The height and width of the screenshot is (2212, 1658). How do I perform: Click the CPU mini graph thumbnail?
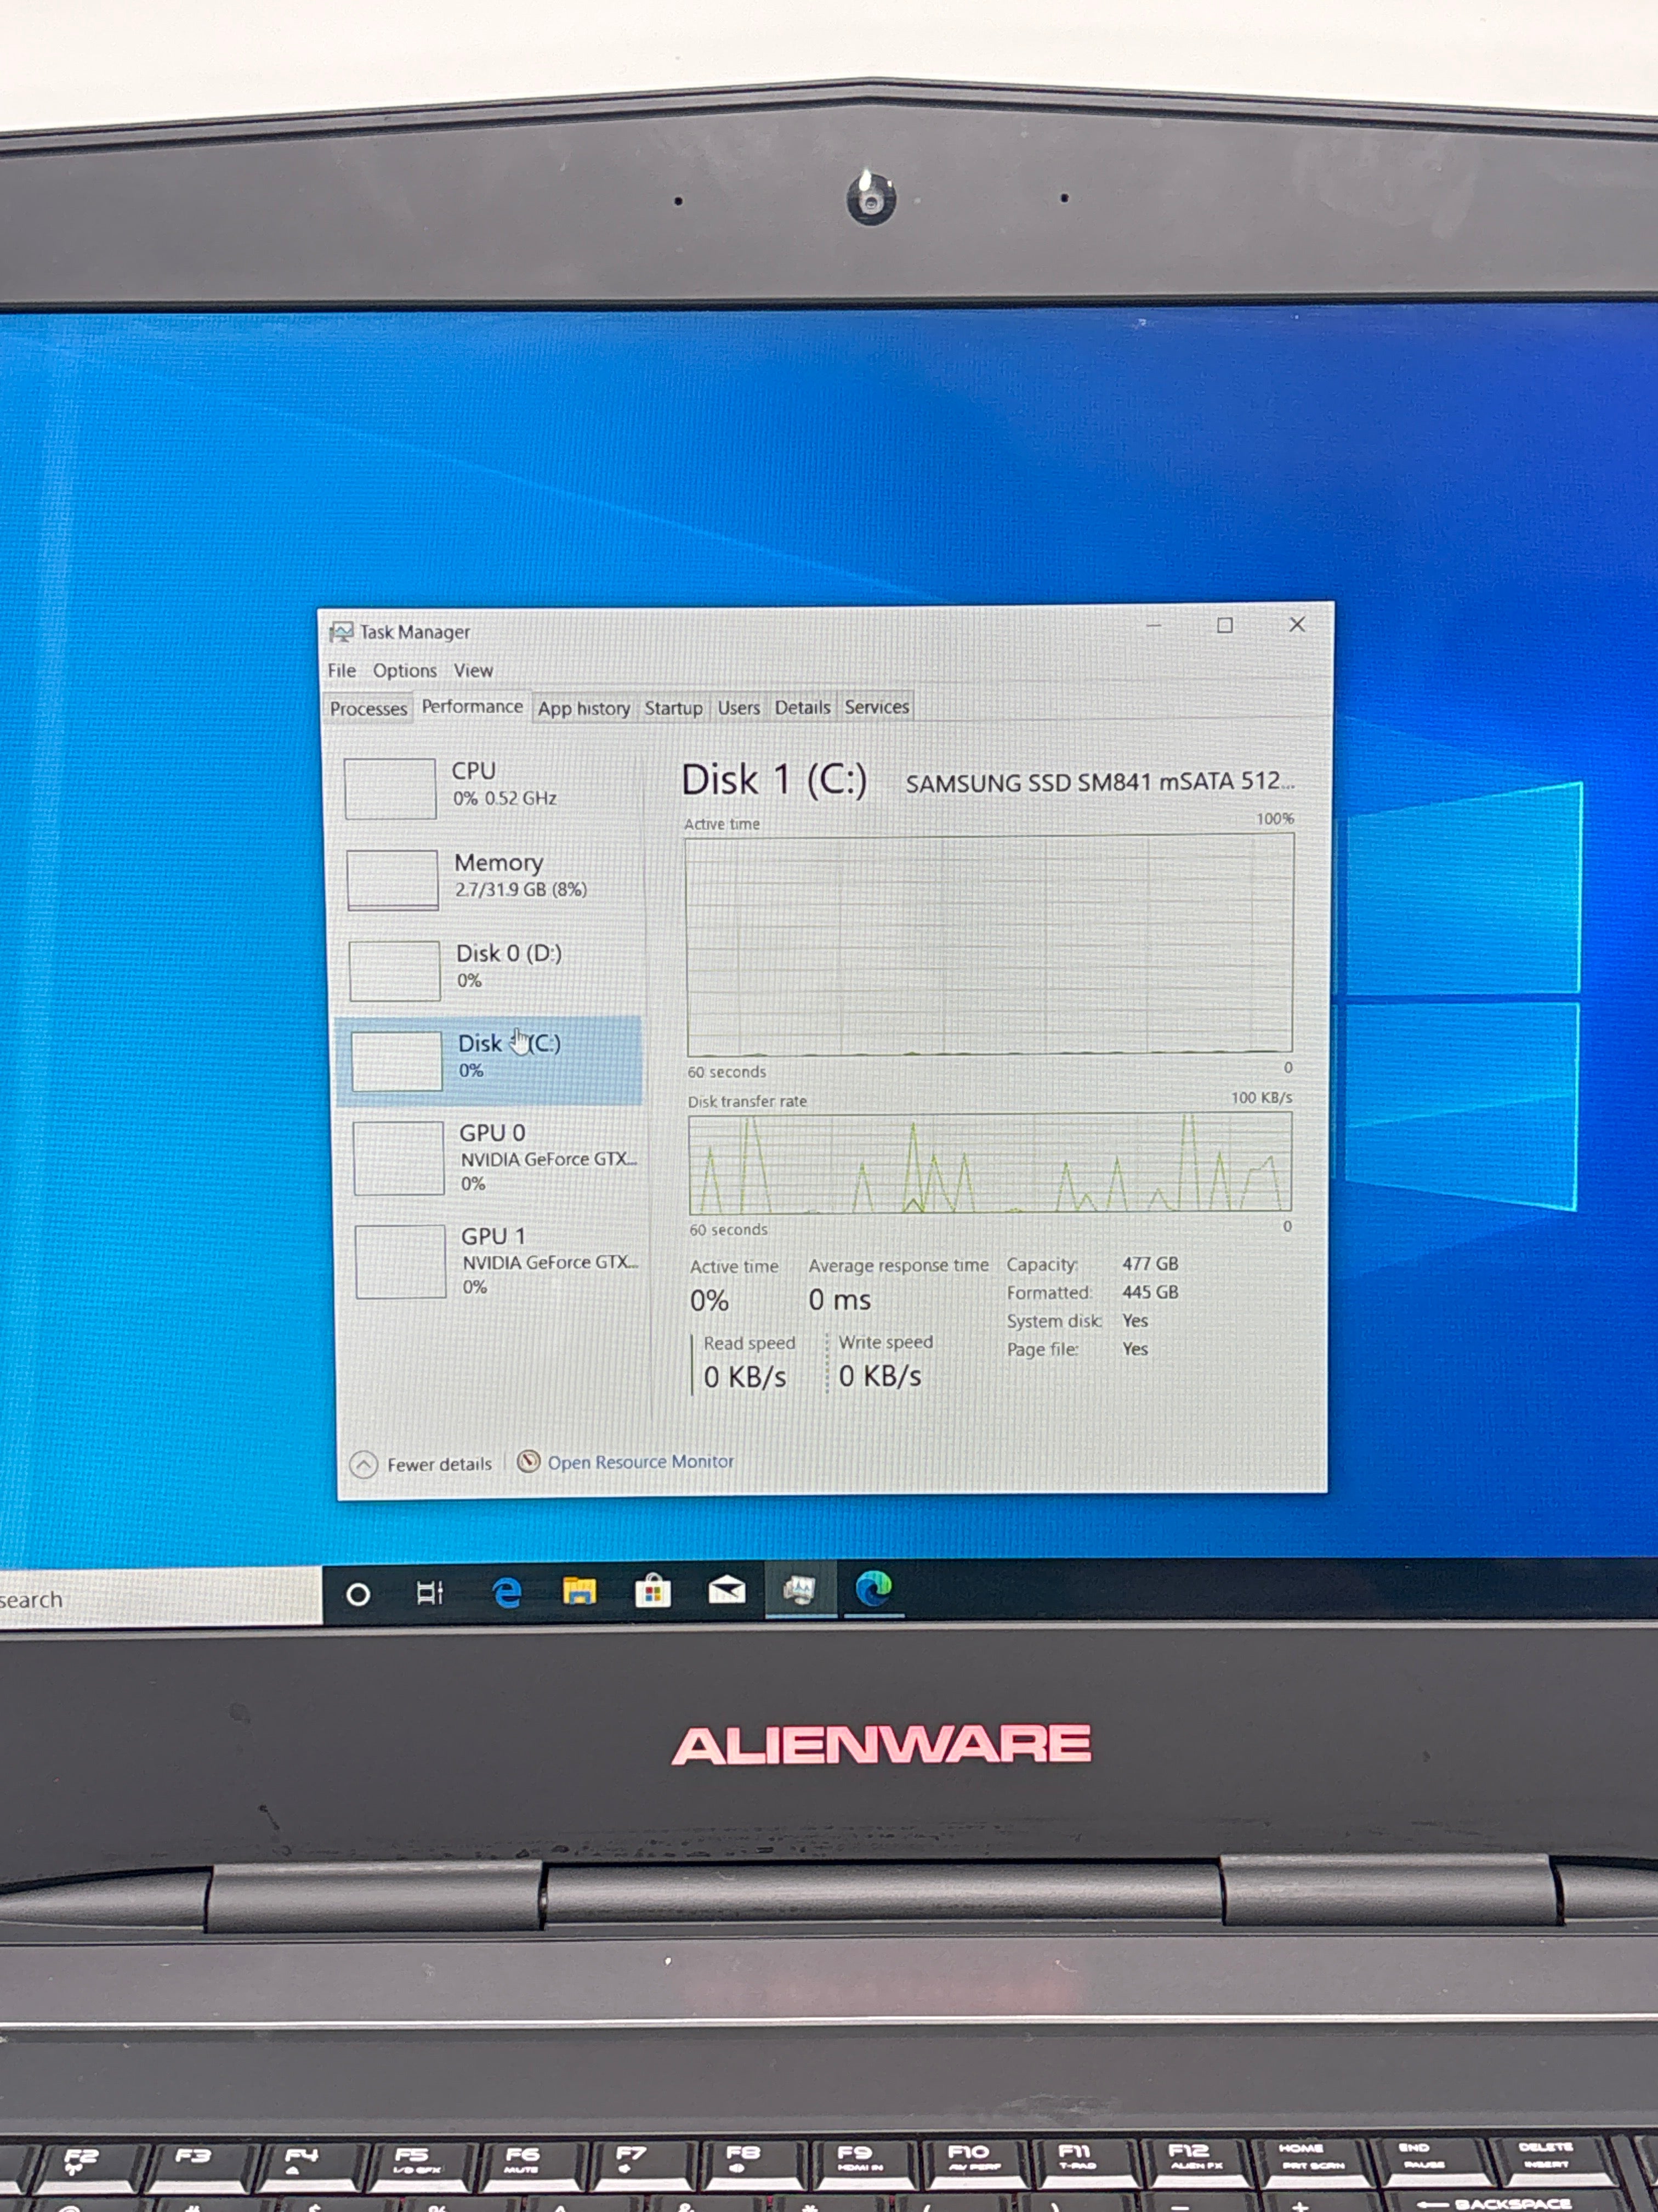(x=390, y=788)
